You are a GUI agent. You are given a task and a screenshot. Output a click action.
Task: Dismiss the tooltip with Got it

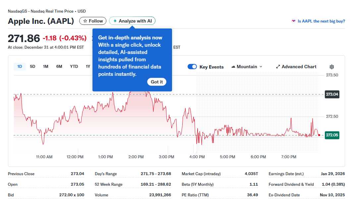point(157,82)
